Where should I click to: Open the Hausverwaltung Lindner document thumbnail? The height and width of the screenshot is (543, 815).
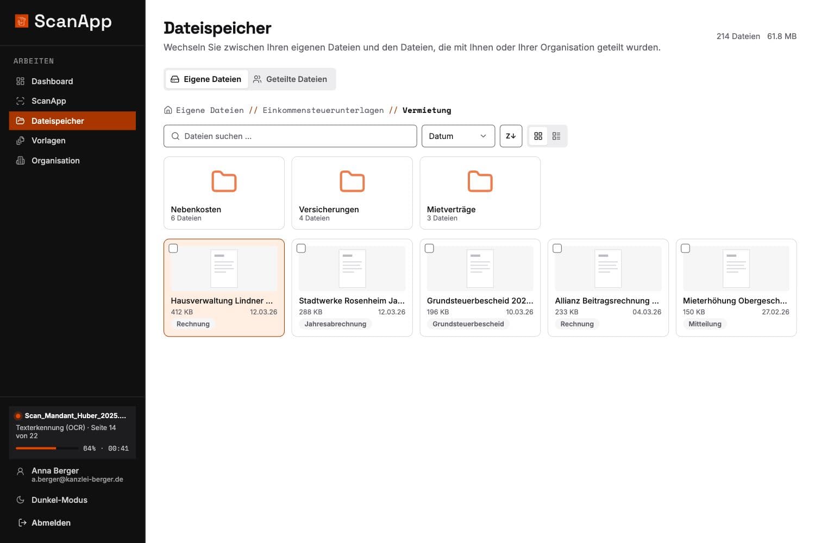pyautogui.click(x=224, y=268)
